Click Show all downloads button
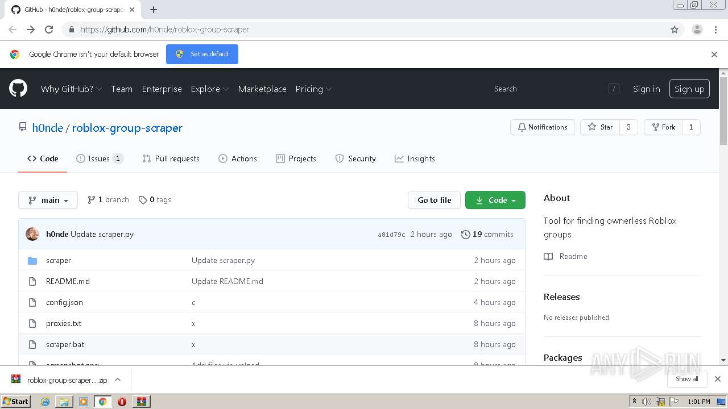This screenshot has height=409, width=728. (x=686, y=379)
